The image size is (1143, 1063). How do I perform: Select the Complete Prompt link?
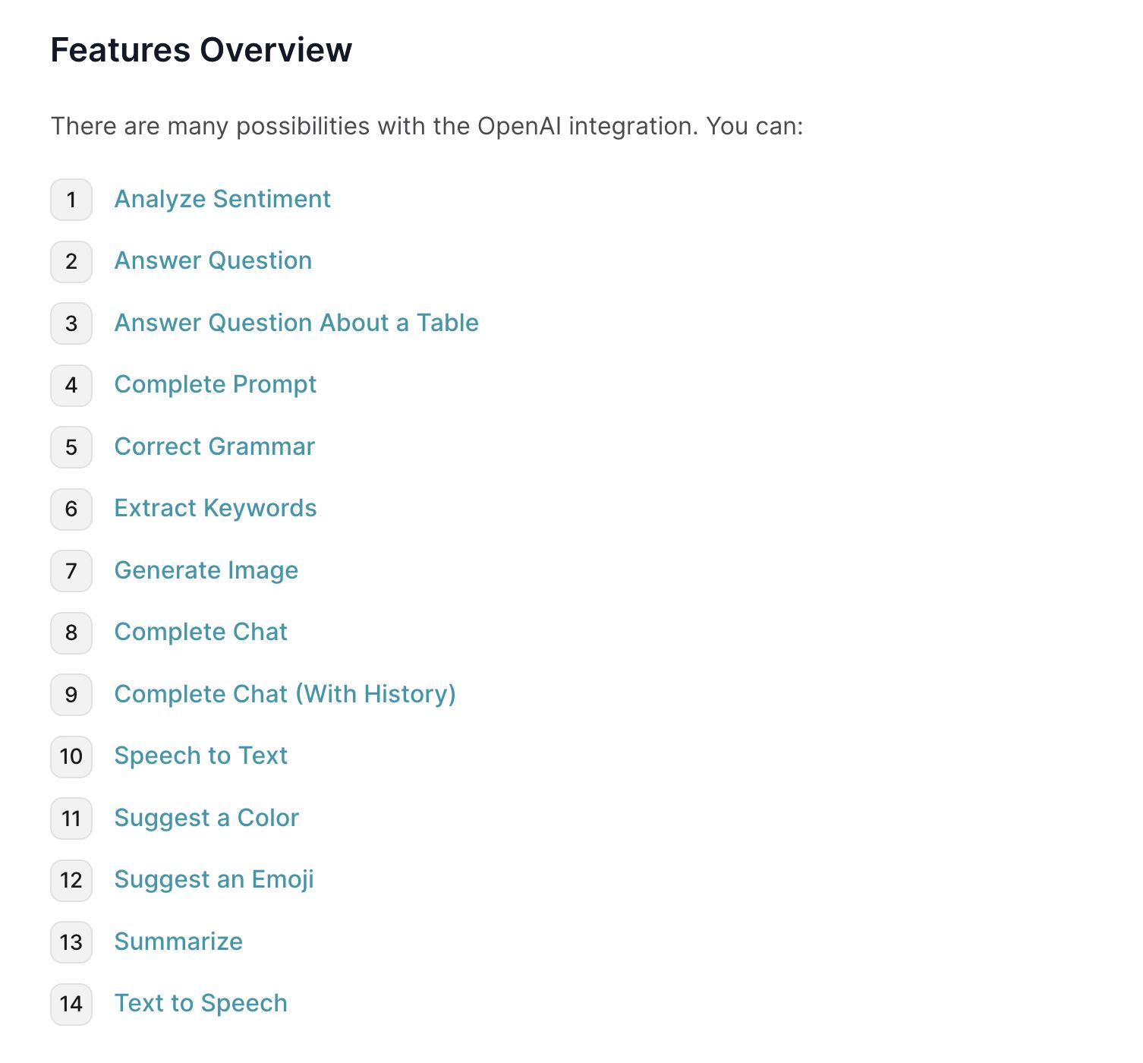216,384
